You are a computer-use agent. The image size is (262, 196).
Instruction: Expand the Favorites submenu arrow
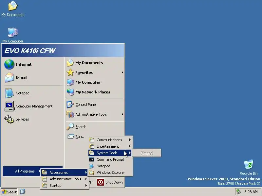pyautogui.click(x=122, y=73)
